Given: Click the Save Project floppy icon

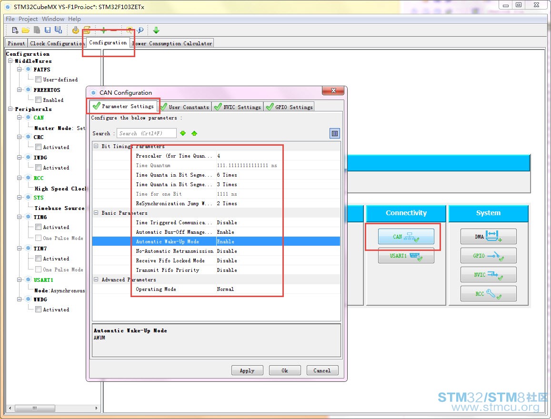Looking at the screenshot, I should point(48,30).
